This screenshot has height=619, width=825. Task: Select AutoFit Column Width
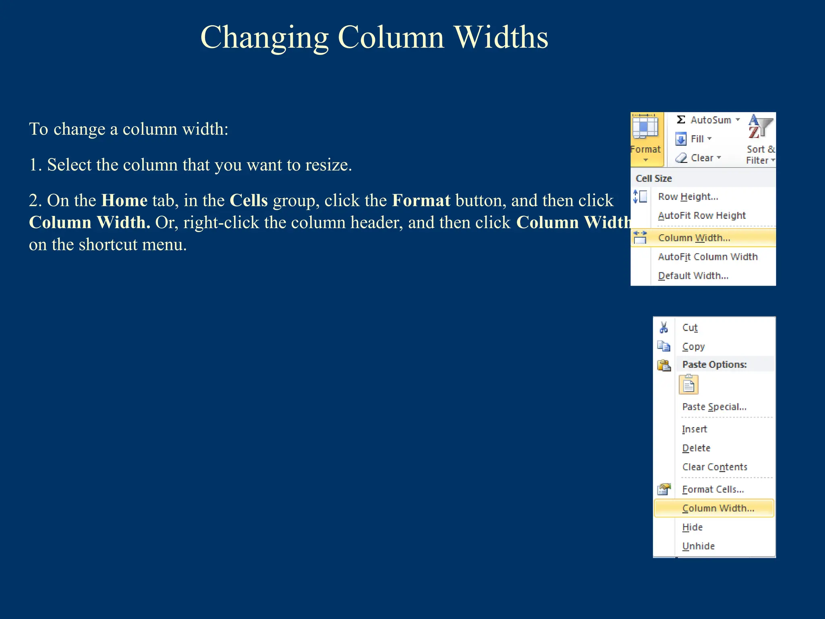tap(703, 257)
